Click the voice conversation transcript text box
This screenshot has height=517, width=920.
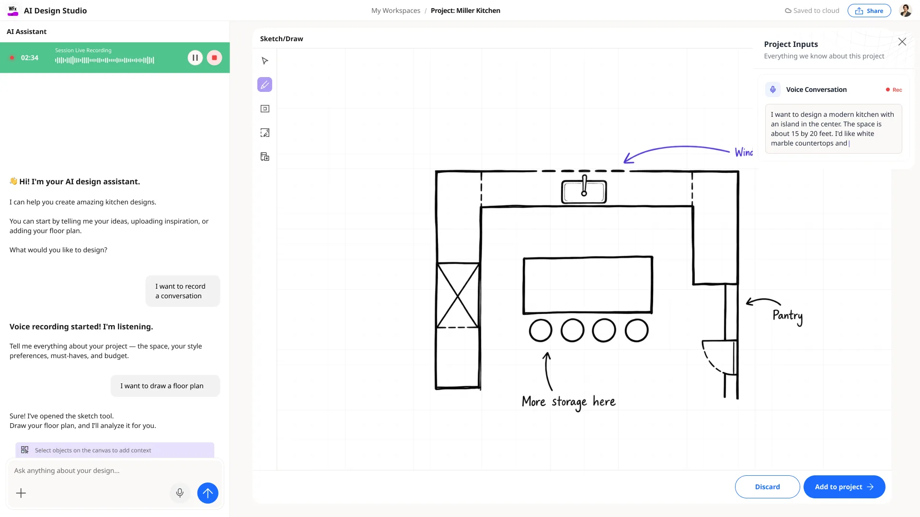pos(833,129)
